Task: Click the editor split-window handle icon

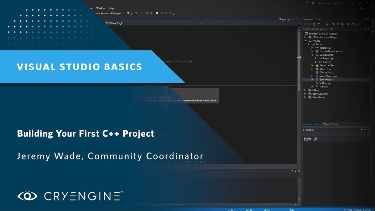Action: coord(299,27)
